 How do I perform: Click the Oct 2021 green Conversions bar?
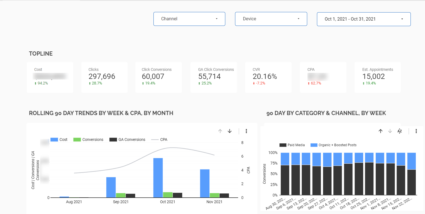pos(168,195)
